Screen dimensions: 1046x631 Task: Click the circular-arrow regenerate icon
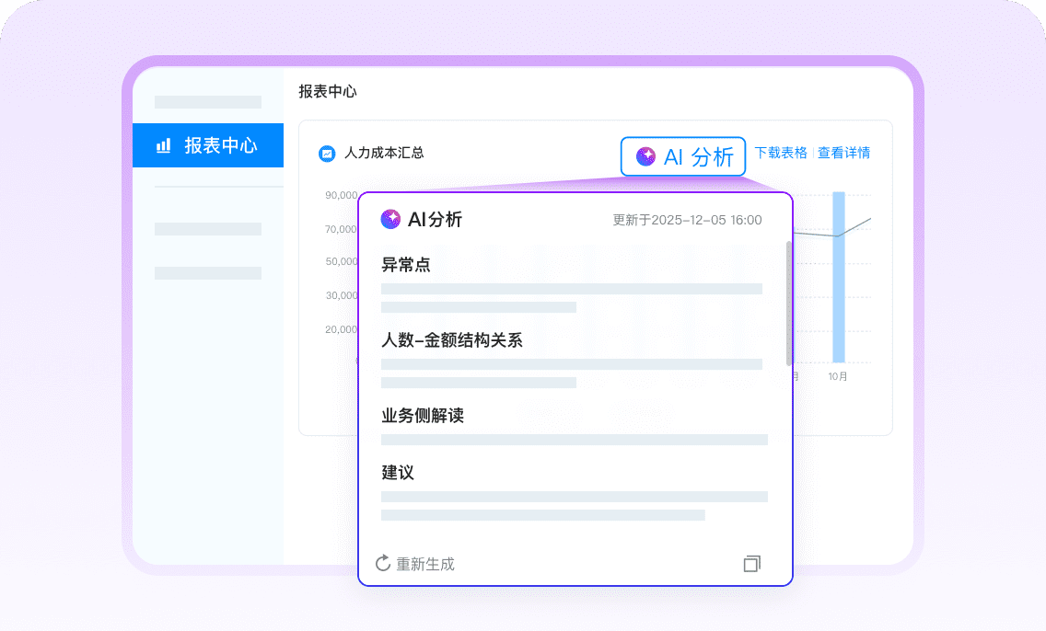pyautogui.click(x=384, y=563)
